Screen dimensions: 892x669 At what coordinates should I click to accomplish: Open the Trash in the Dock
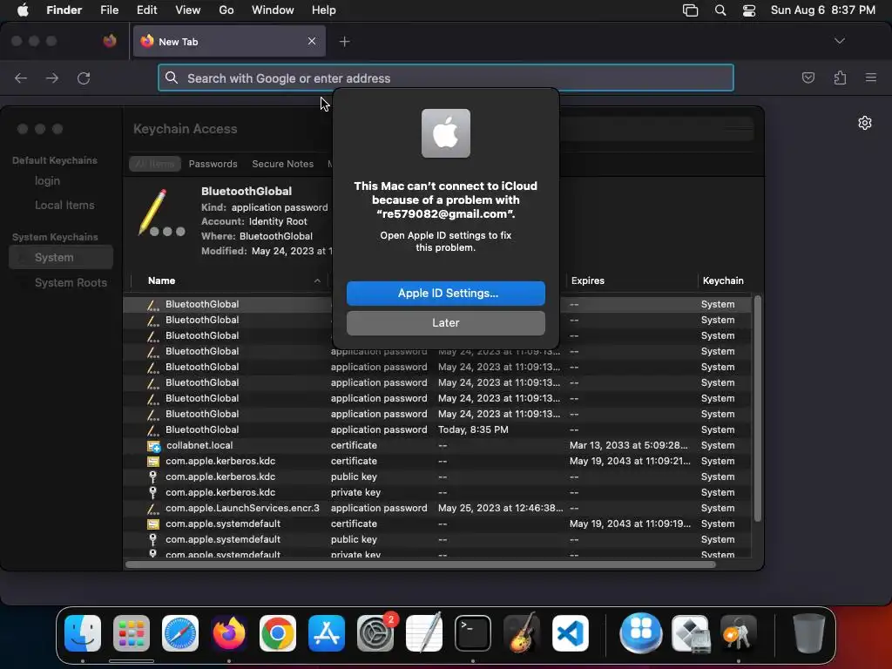(808, 633)
